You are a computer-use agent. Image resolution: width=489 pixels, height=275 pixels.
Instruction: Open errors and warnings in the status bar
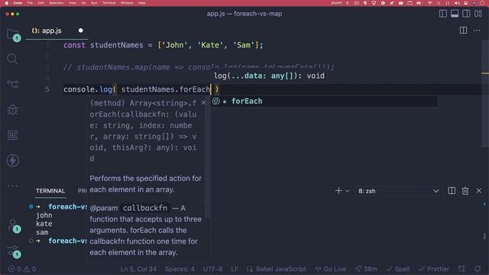[22, 269]
